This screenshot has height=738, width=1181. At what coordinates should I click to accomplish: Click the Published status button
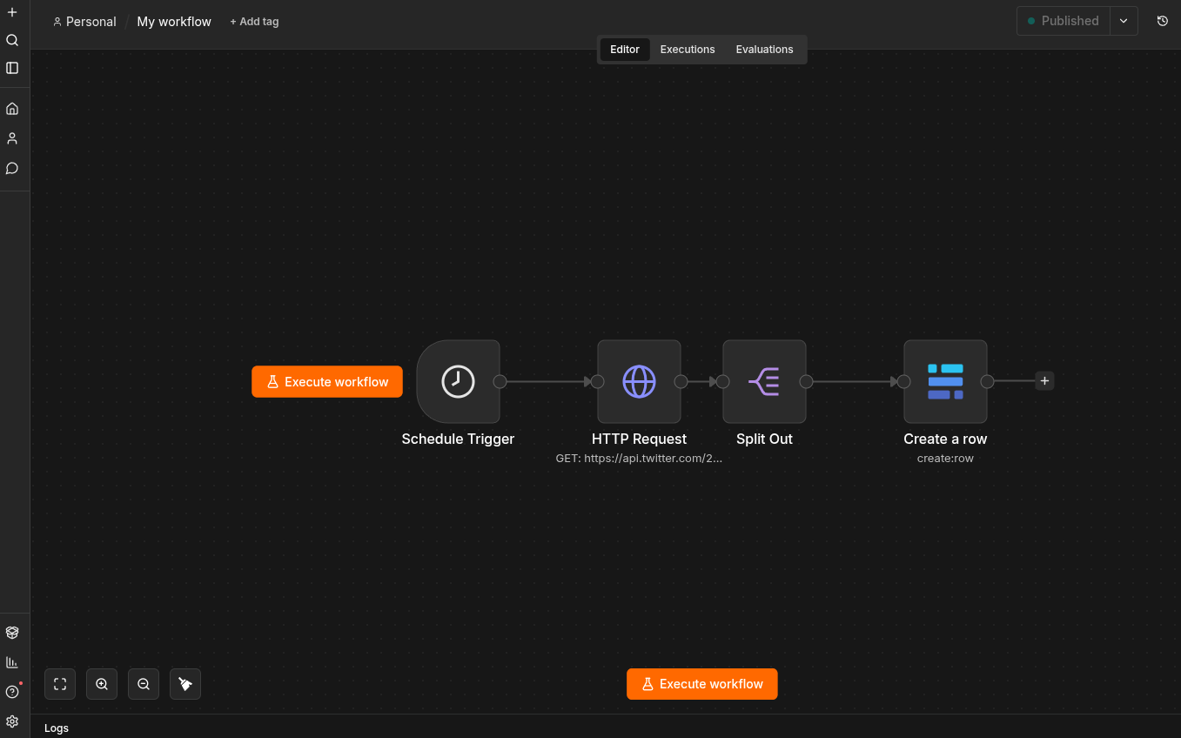1064,21
